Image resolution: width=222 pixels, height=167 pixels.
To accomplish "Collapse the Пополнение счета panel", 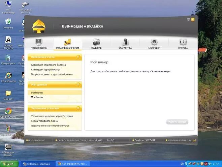I will 78,57.
